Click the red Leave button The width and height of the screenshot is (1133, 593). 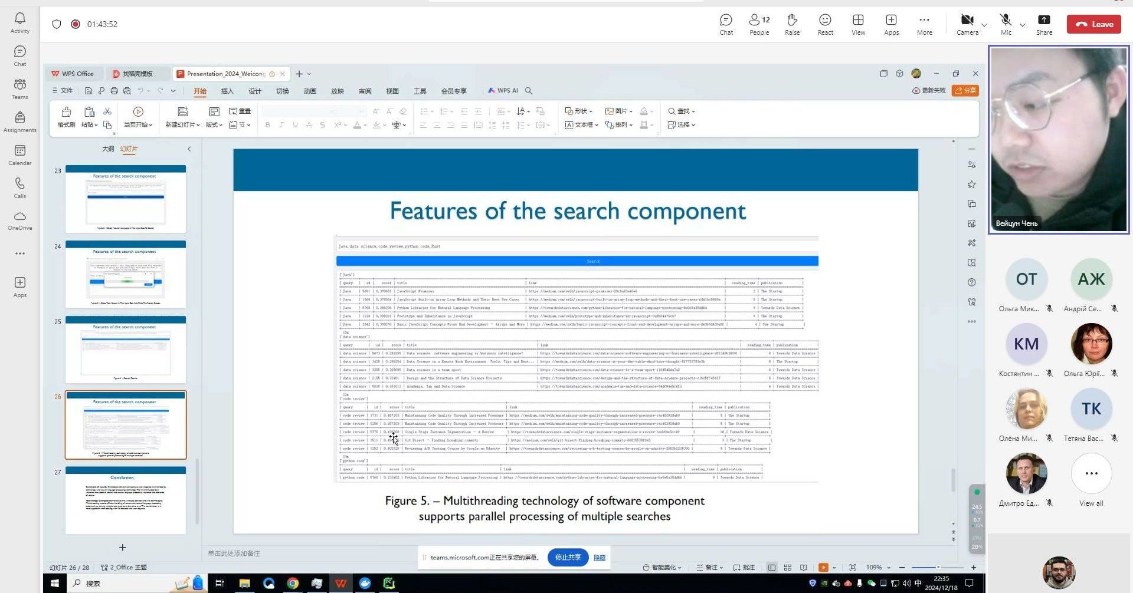(x=1093, y=24)
